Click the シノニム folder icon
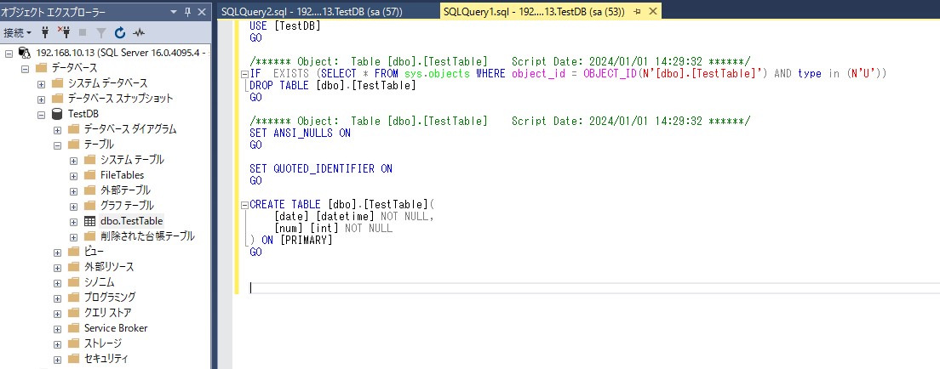The height and width of the screenshot is (369, 940). pos(74,282)
